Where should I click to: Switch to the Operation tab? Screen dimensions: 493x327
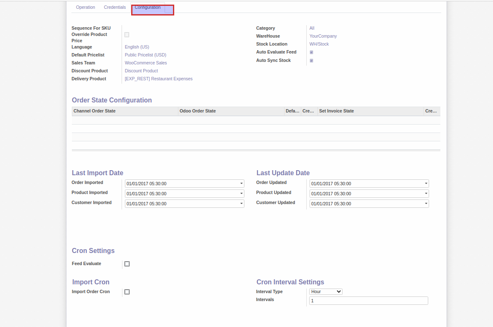pyautogui.click(x=85, y=7)
